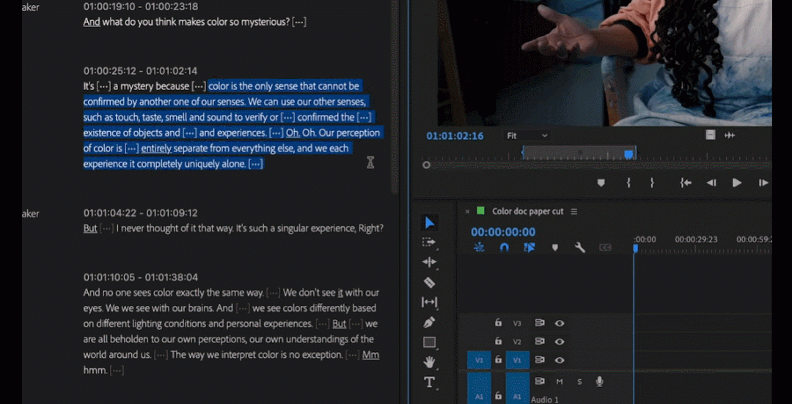Viewport: 792px width, 404px height.
Task: Toggle the V1 track lock
Action: click(498, 359)
